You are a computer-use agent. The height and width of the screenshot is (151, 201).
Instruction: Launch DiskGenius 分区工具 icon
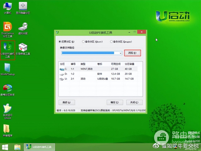8,30
